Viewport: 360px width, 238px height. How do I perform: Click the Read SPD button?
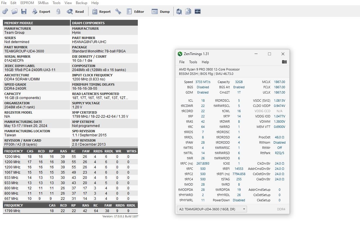(x=75, y=12)
